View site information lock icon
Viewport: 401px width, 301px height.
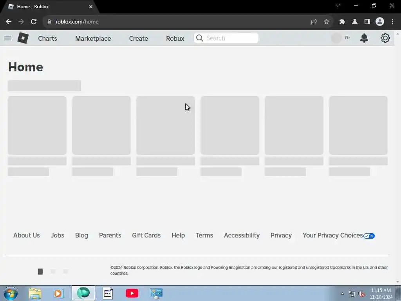click(x=49, y=22)
